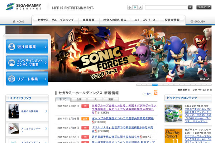Open news about 米国ネバダ州ゲーミング license
The image size is (215, 143).
tap(124, 109)
